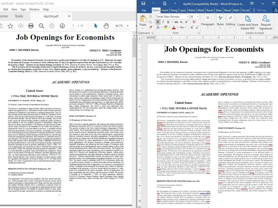This screenshot has width=278, height=208.
Task: Print the PDF with the printer icon
Action: pos(31,26)
